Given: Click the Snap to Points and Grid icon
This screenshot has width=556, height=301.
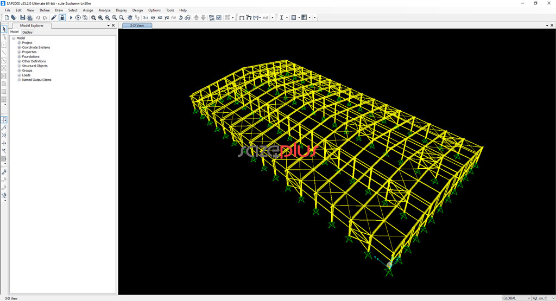Looking at the screenshot, I should pyautogui.click(x=4, y=120).
